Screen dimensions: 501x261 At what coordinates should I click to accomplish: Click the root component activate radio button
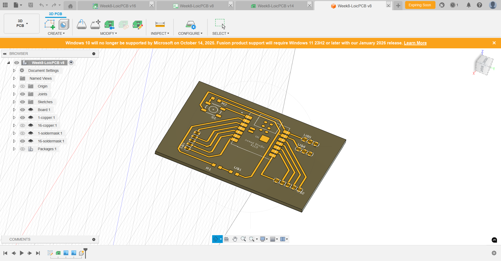point(71,63)
